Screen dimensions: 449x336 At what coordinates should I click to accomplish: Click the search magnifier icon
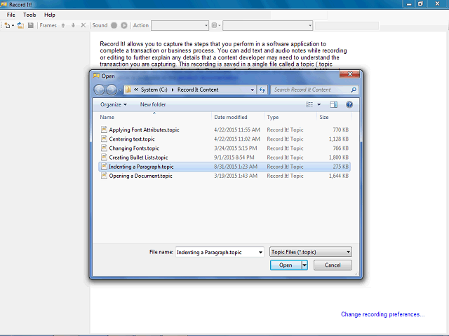coord(354,90)
